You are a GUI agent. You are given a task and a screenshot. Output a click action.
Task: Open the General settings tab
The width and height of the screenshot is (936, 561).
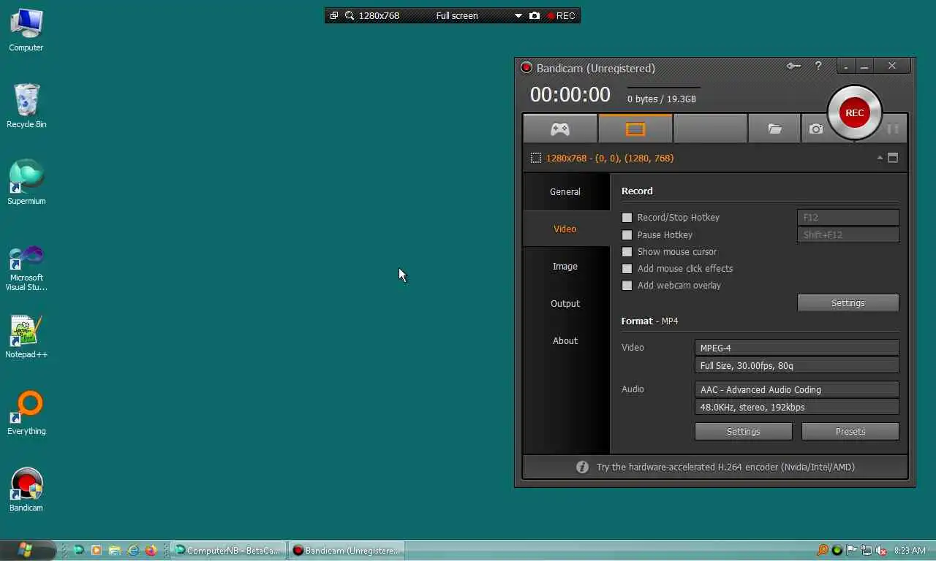tap(566, 191)
